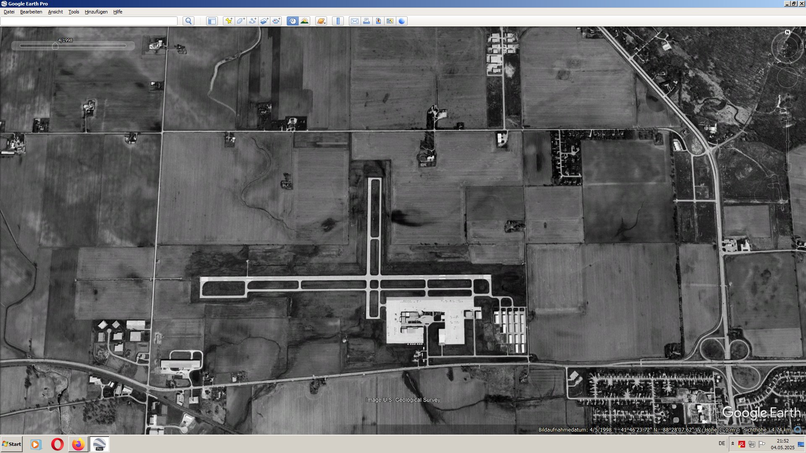Viewport: 806px width, 453px height.
Task: Toggle the sidebar panel visibility
Action: coord(212,21)
